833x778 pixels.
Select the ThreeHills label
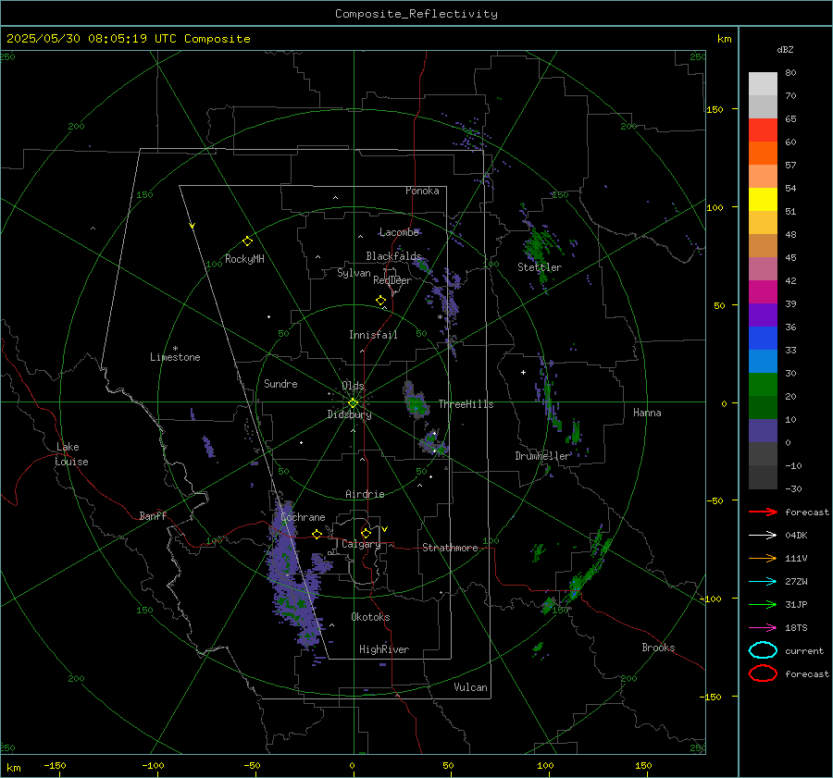tap(466, 404)
